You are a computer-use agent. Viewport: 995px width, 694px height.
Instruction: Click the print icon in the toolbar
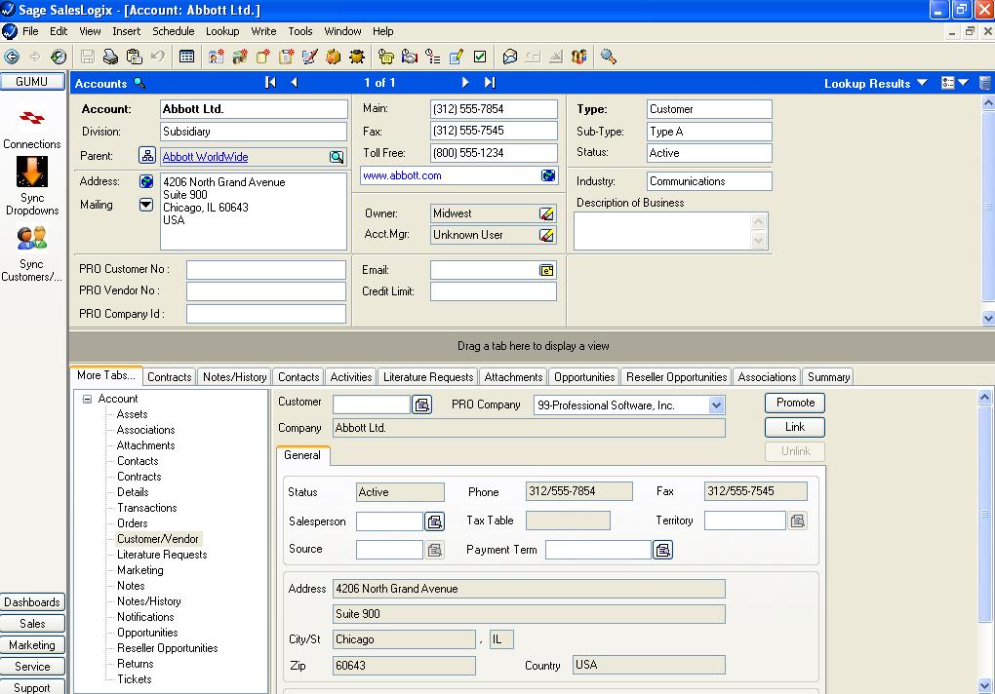(111, 58)
